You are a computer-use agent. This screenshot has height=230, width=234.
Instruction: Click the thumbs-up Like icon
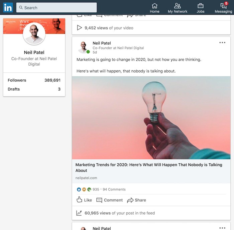80,200
